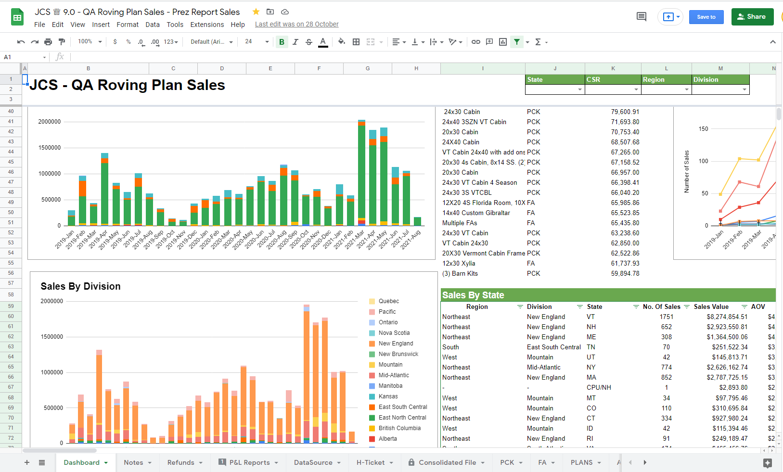Switch to the P&L Reports sheet tab
Image resolution: width=783 pixels, height=472 pixels.
(249, 462)
